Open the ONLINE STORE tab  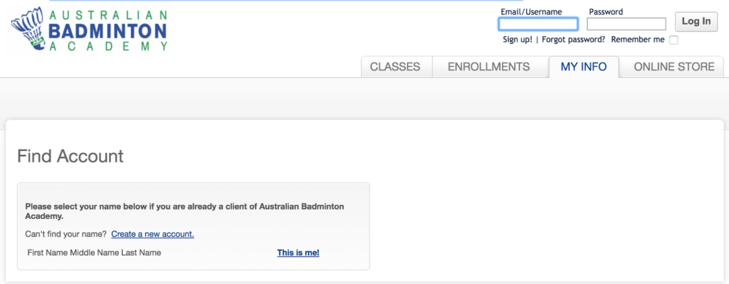point(674,67)
